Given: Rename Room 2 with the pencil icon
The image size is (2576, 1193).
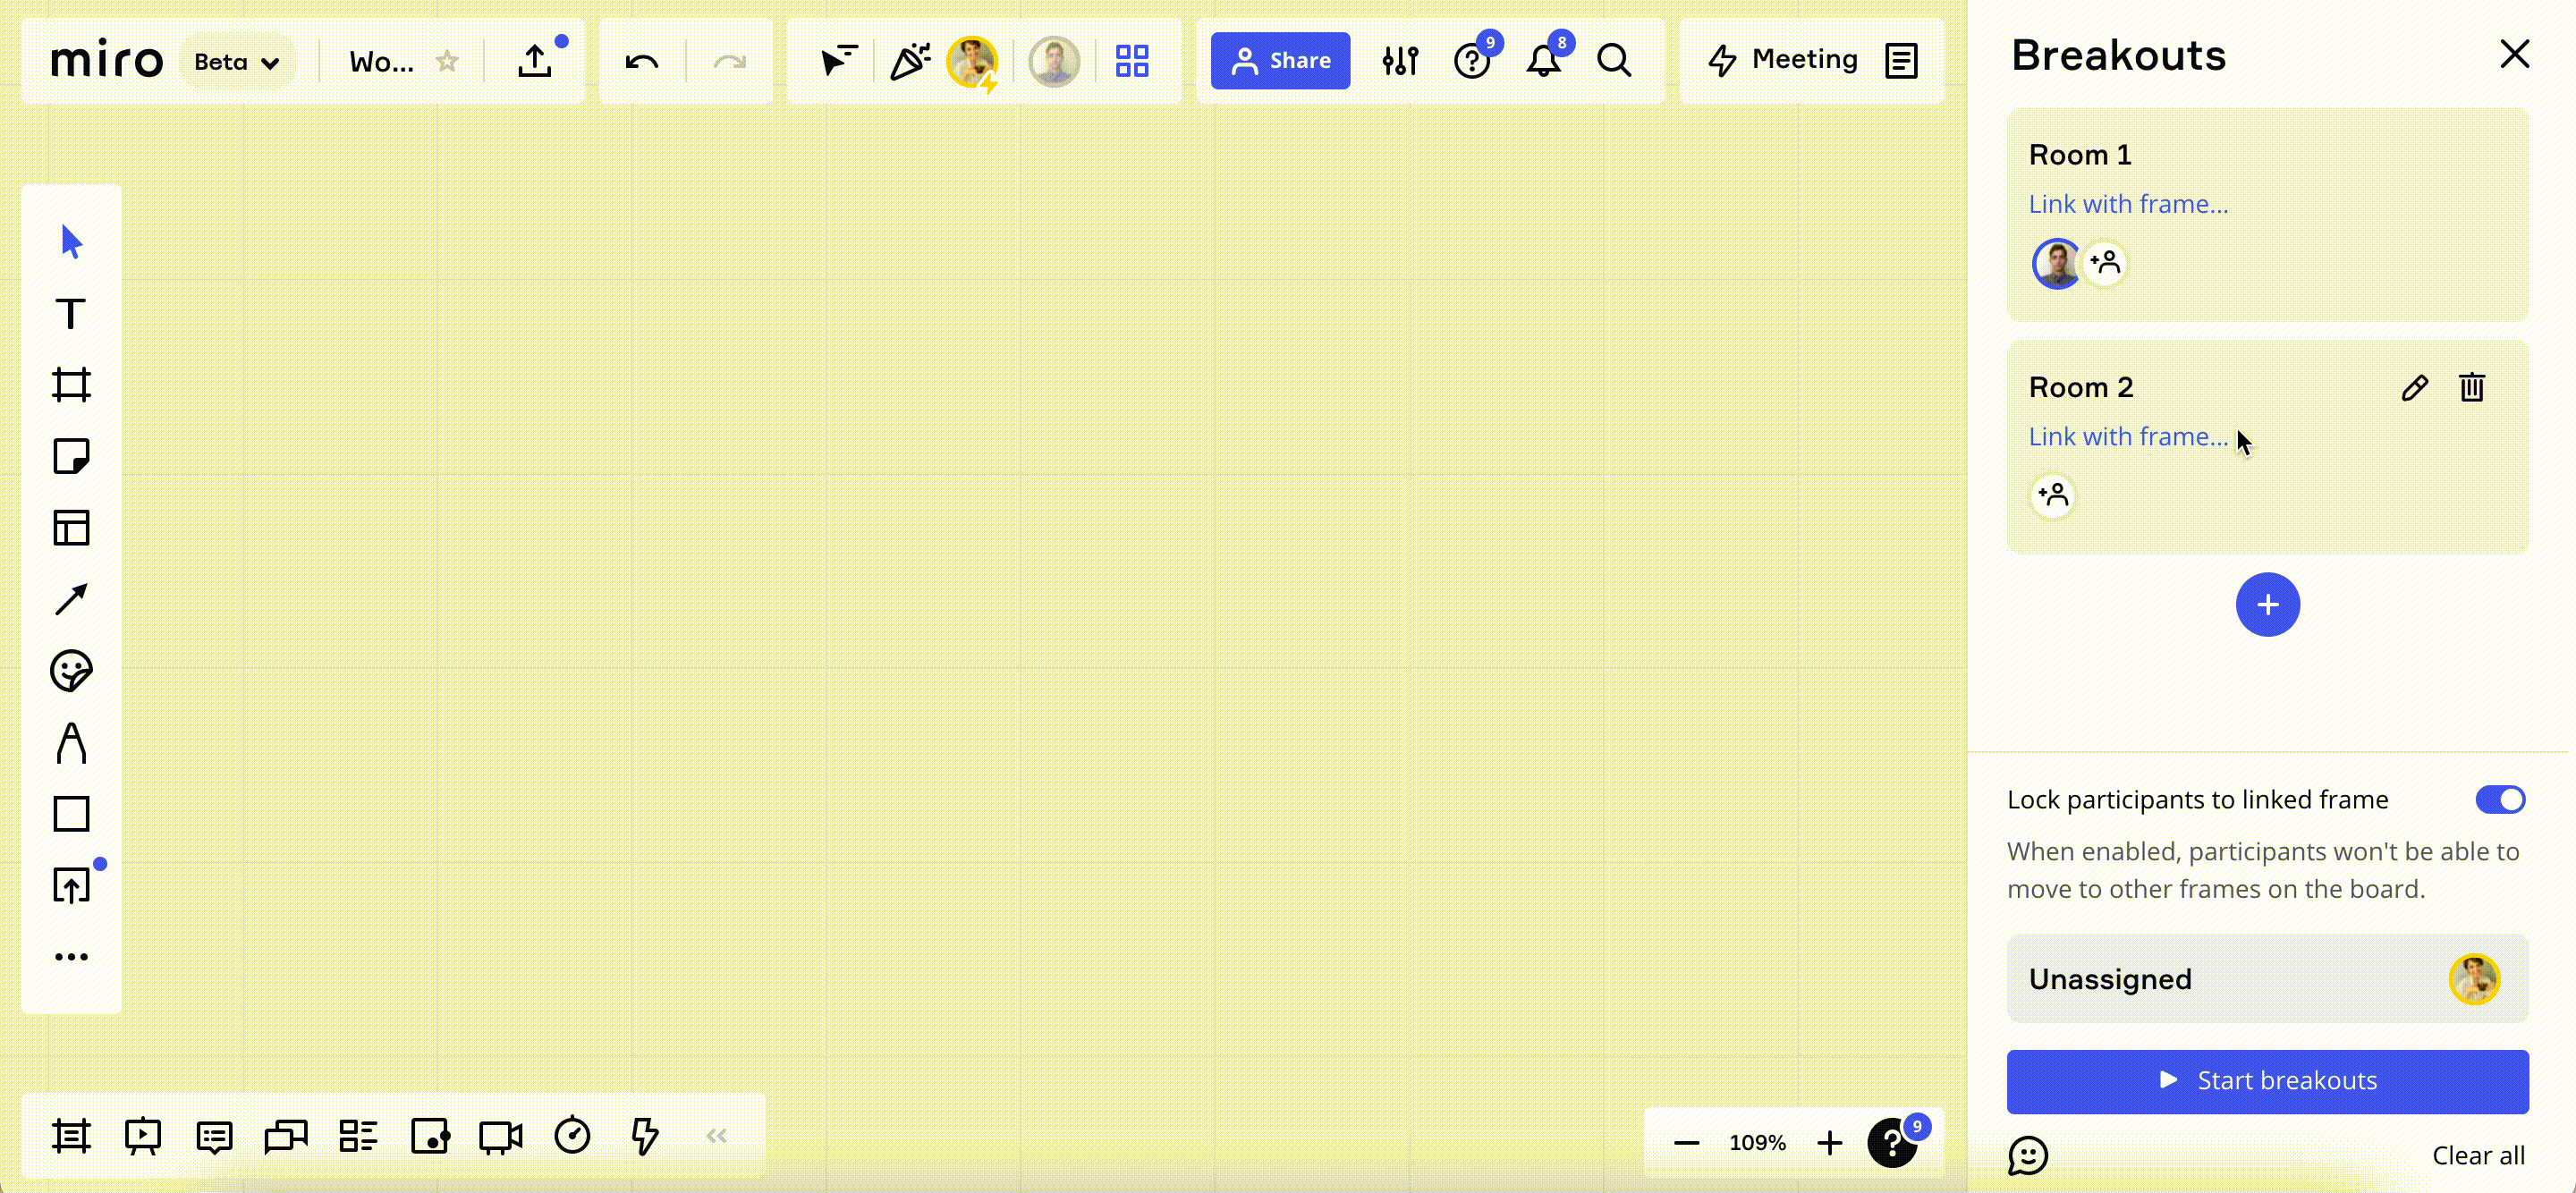Looking at the screenshot, I should (x=2414, y=387).
